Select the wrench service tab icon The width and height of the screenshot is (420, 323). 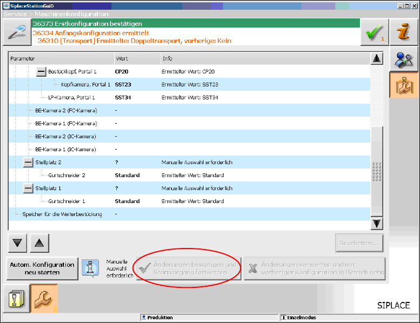43,298
